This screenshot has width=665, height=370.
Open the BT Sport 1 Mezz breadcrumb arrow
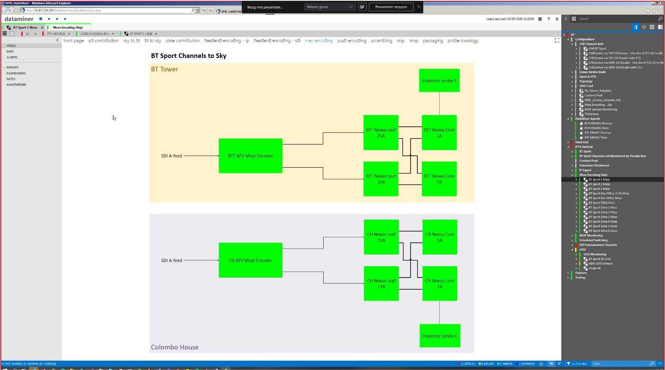pos(156,34)
